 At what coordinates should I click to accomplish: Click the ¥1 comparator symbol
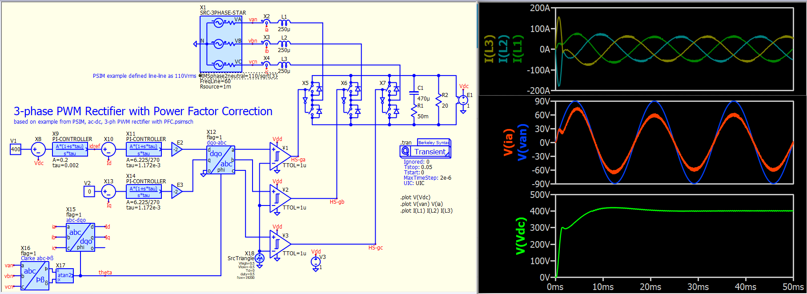coord(279,156)
